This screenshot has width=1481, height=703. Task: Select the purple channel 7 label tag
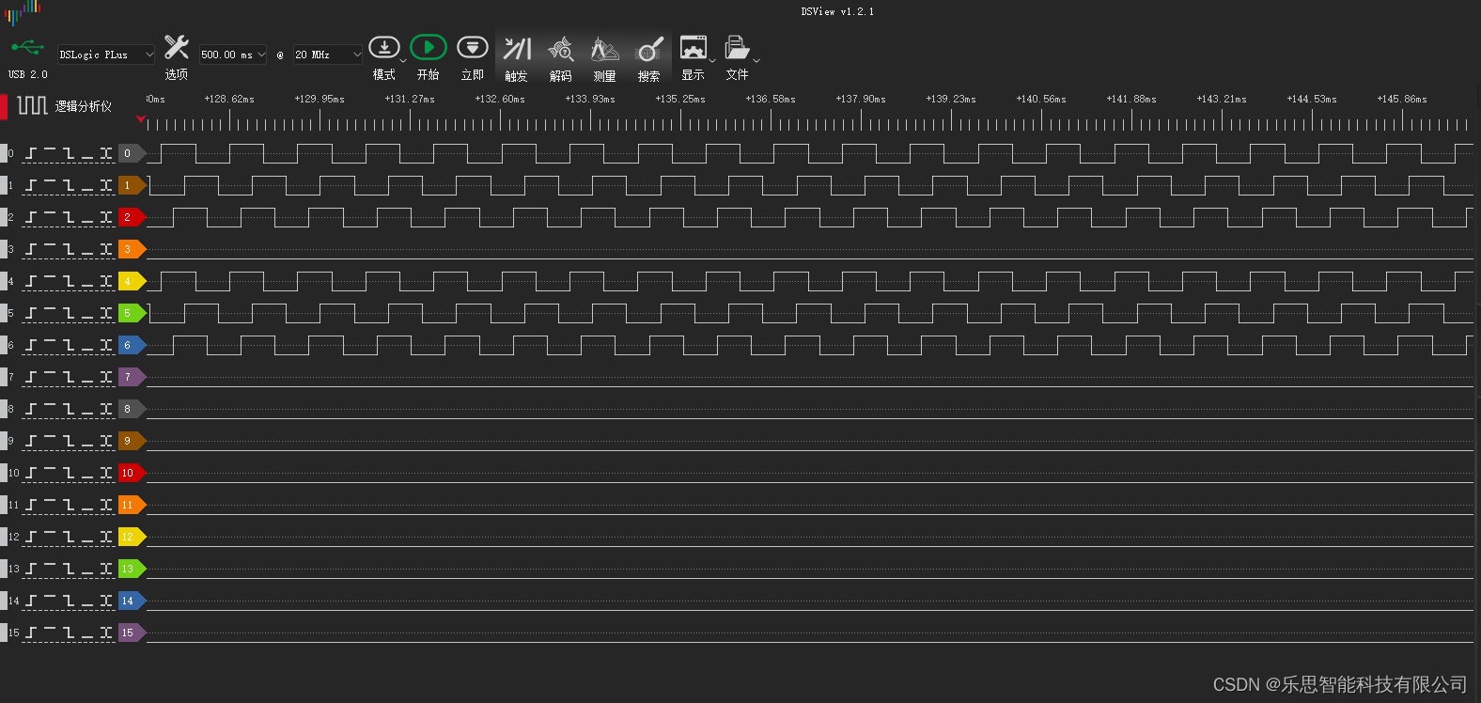point(132,377)
